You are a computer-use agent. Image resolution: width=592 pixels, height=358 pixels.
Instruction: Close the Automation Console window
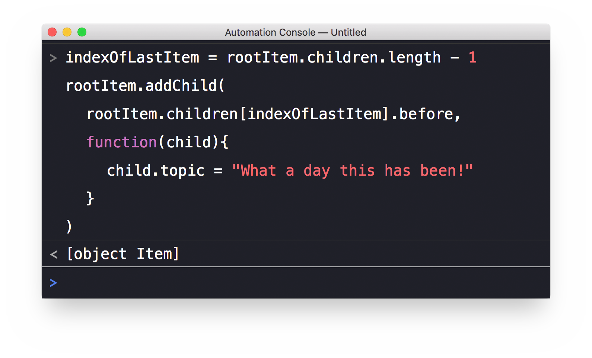tap(52, 32)
